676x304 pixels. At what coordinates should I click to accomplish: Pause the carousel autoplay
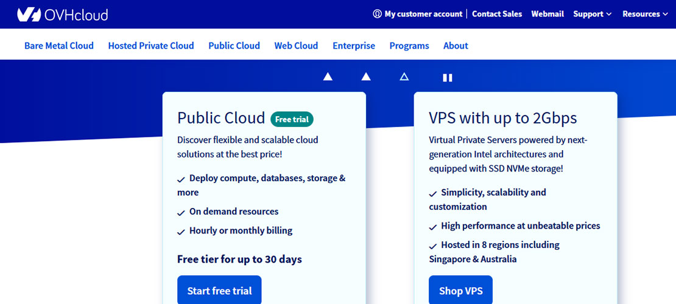point(448,77)
